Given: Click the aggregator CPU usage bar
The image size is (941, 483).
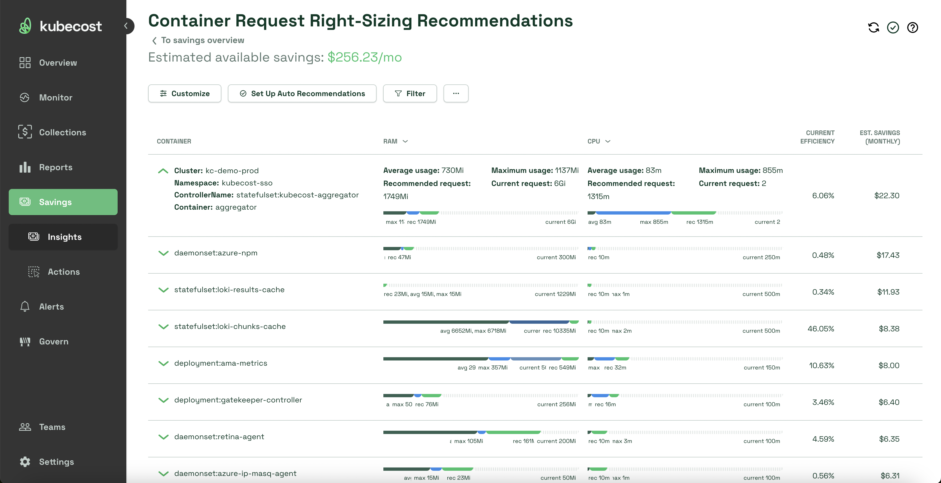Looking at the screenshot, I should click(685, 213).
